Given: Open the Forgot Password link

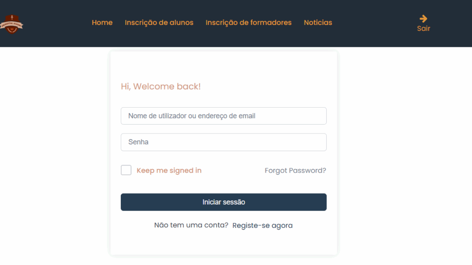Looking at the screenshot, I should (x=295, y=170).
